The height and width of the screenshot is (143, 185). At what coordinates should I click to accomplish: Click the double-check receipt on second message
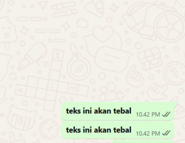coord(166,133)
